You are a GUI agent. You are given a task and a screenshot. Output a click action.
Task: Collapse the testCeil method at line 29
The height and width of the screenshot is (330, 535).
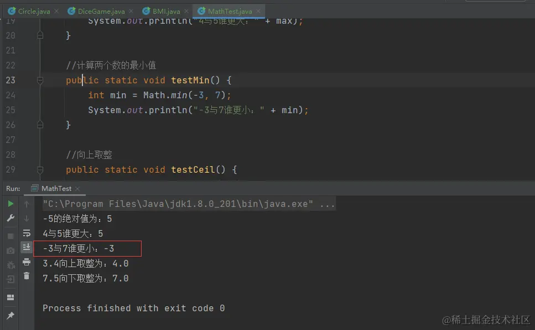click(x=40, y=170)
